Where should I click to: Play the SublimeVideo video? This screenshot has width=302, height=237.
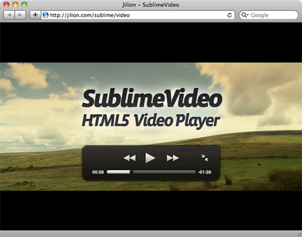pos(150,158)
